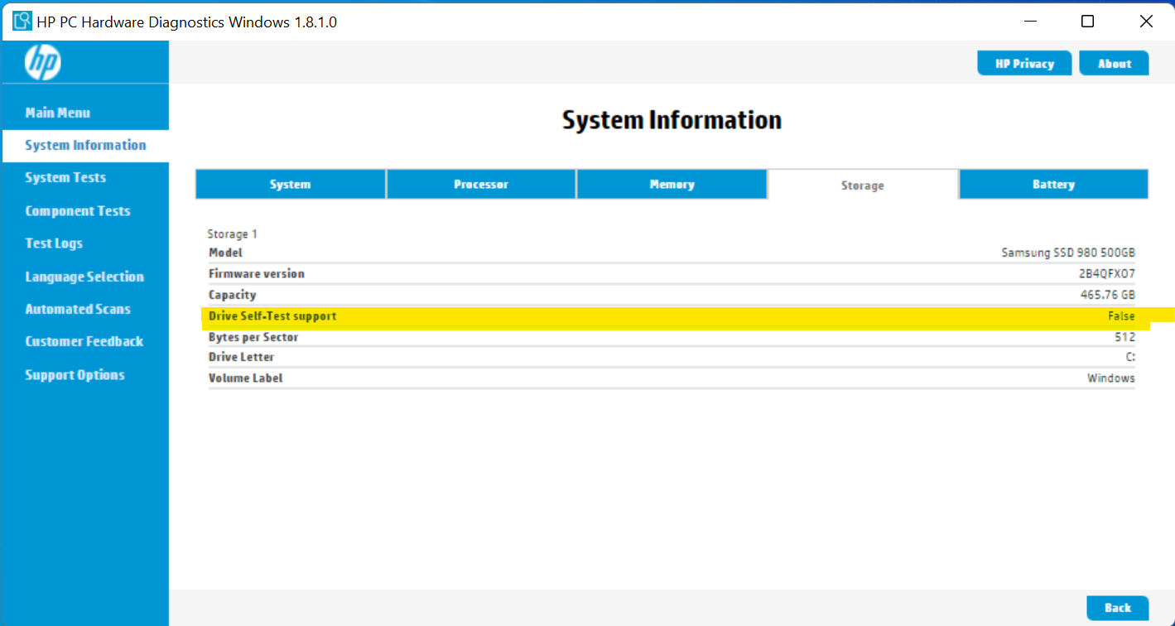The width and height of the screenshot is (1175, 626).
Task: Click the About button
Action: (x=1114, y=64)
